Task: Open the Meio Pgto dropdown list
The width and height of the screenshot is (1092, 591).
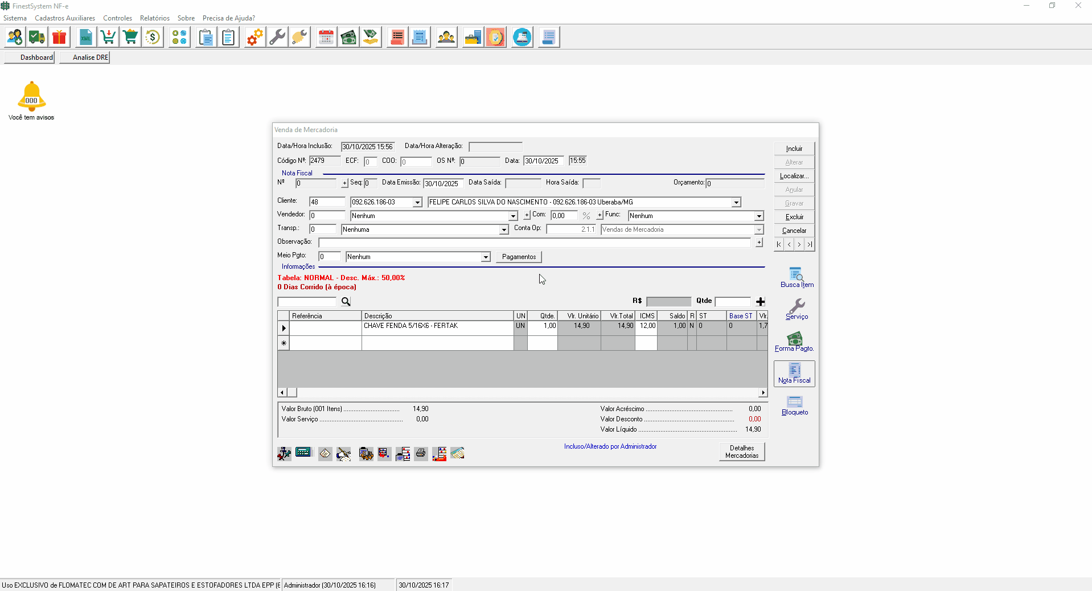Action: (x=486, y=257)
